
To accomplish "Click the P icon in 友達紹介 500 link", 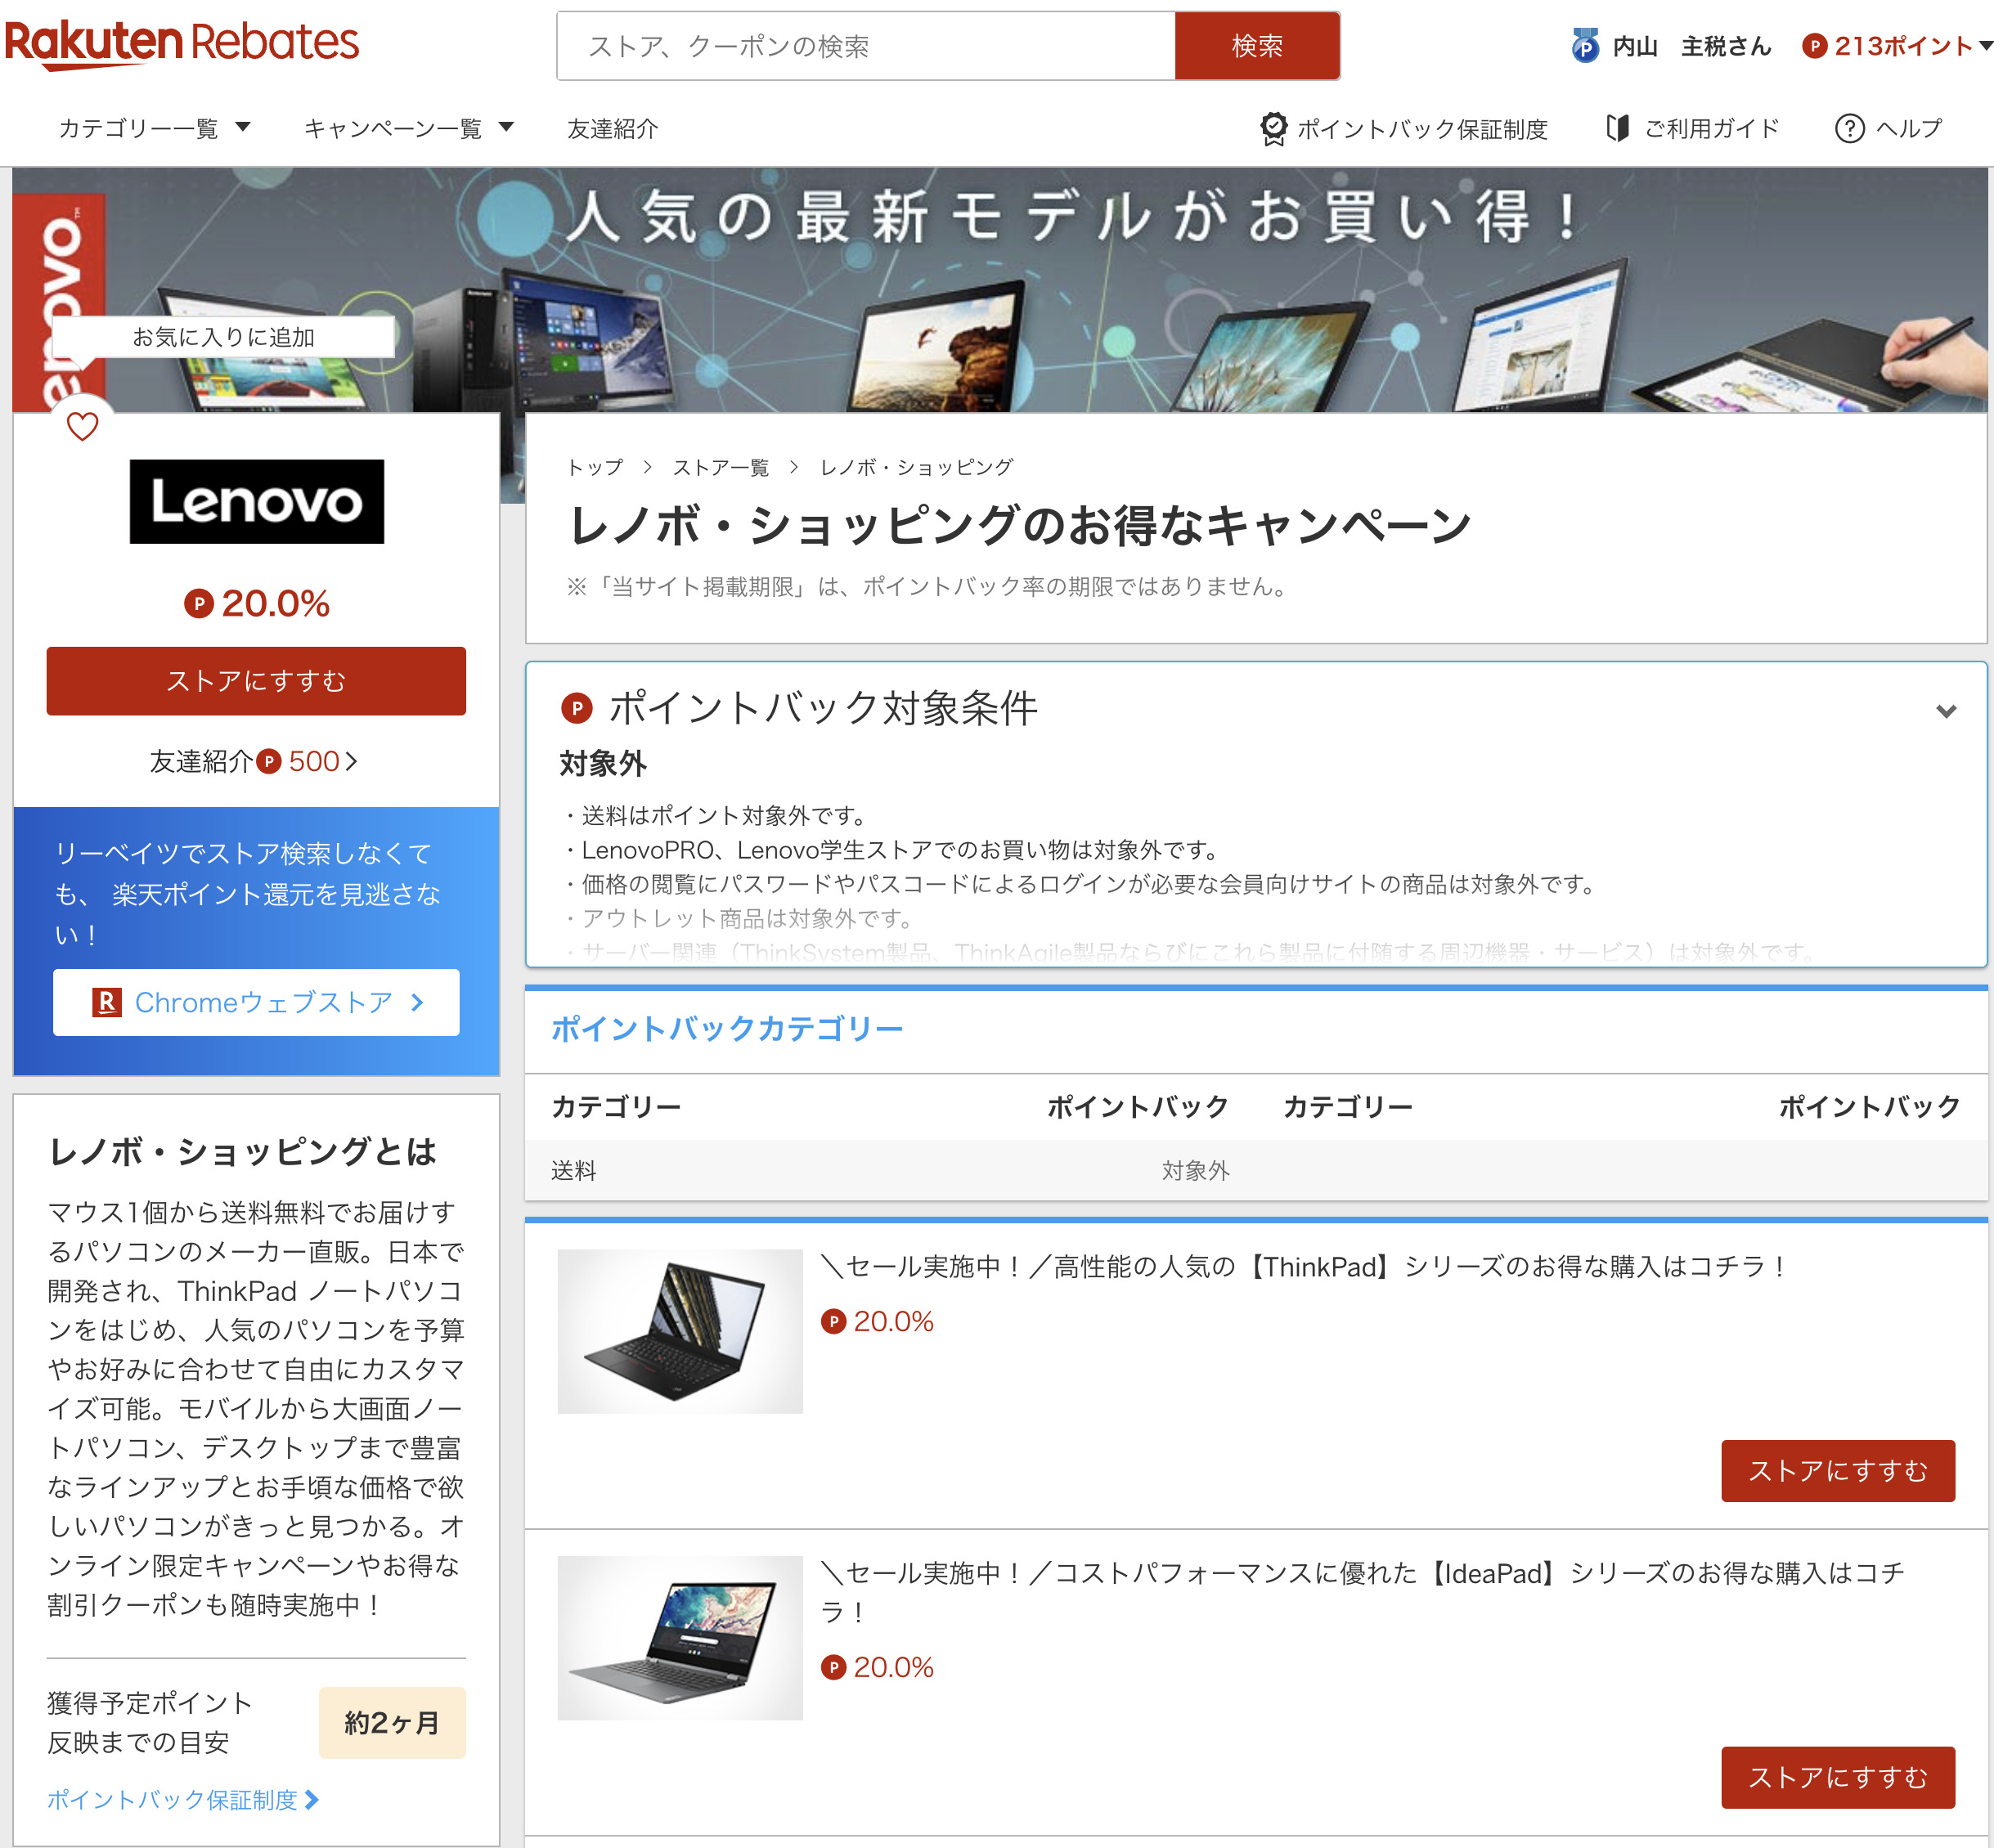I will [268, 761].
